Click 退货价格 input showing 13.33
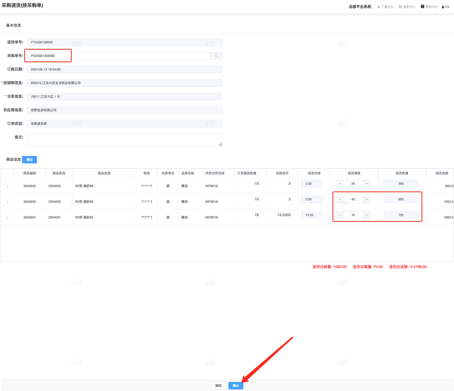The width and height of the screenshot is (454, 391). click(x=312, y=215)
